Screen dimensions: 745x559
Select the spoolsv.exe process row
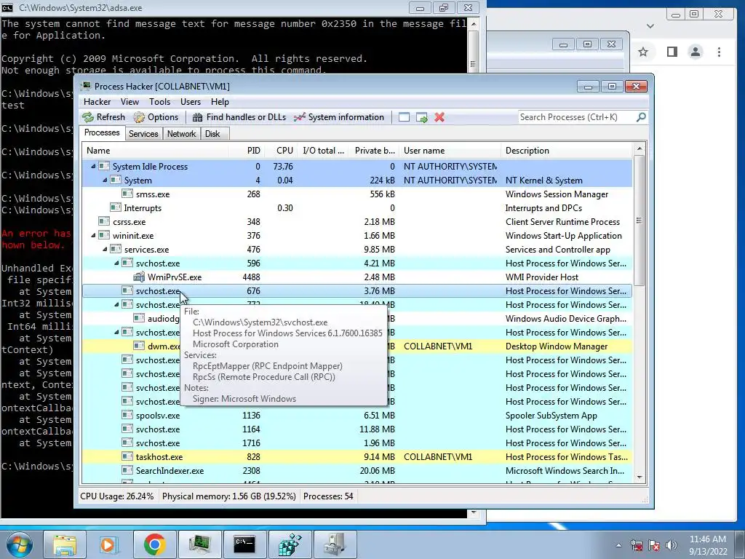click(357, 415)
